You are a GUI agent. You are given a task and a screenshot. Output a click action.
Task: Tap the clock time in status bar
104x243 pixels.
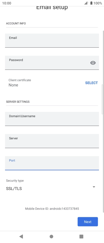[7, 3]
